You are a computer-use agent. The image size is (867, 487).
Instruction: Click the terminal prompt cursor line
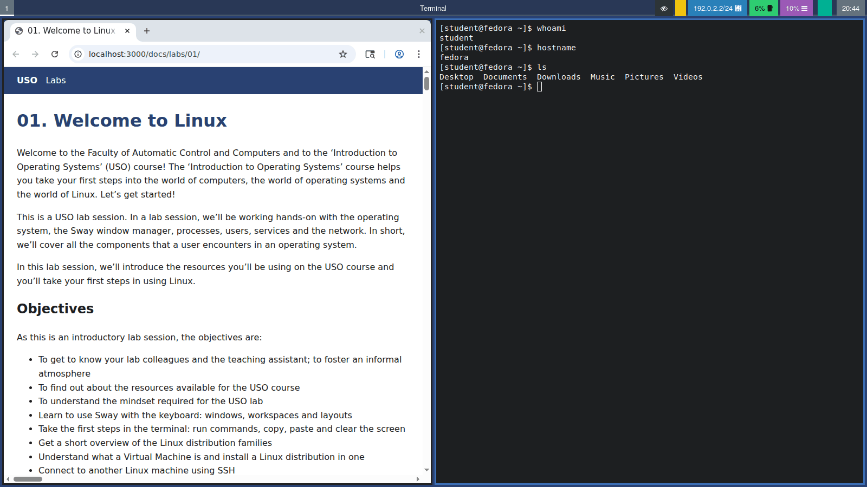point(491,87)
